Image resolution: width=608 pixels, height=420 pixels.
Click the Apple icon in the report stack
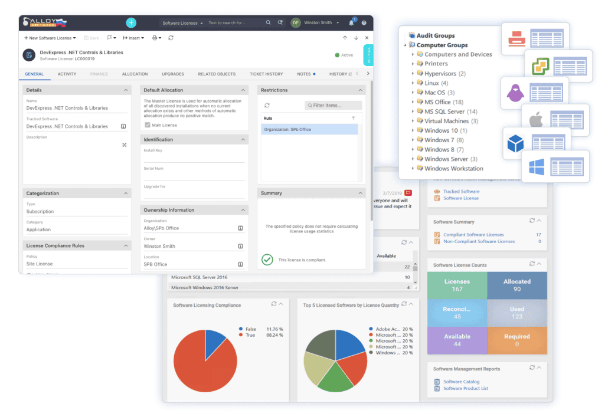click(x=535, y=118)
